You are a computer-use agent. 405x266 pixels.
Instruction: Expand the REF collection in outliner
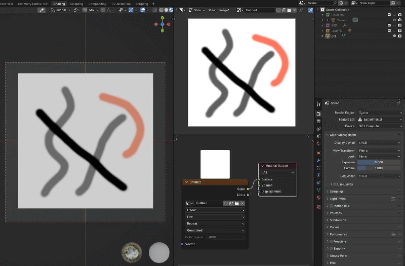point(322,25)
